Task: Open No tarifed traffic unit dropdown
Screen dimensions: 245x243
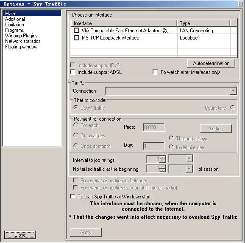Action: point(189,169)
